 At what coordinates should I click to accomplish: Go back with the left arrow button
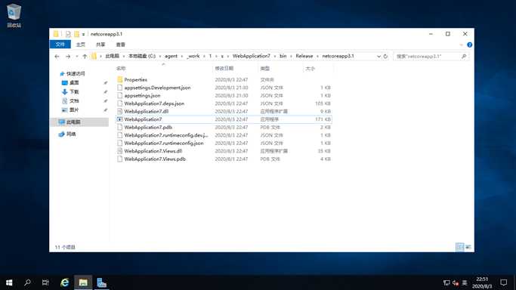point(57,56)
